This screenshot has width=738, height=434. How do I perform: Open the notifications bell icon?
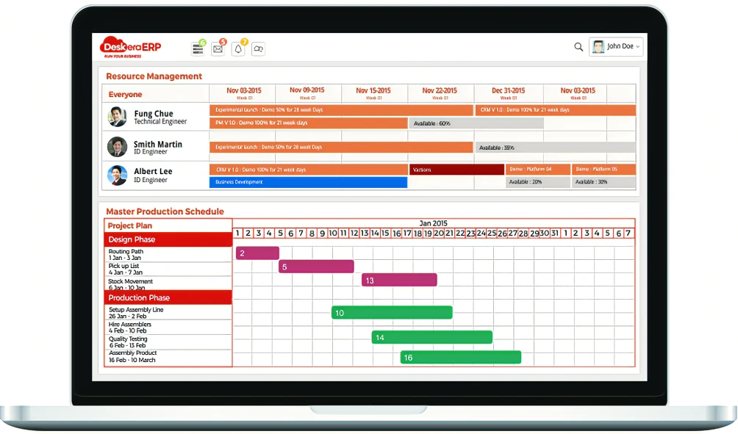[x=238, y=49]
